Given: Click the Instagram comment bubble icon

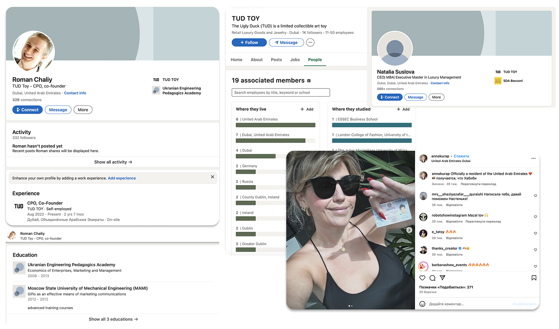Looking at the screenshot, I should (x=432, y=278).
